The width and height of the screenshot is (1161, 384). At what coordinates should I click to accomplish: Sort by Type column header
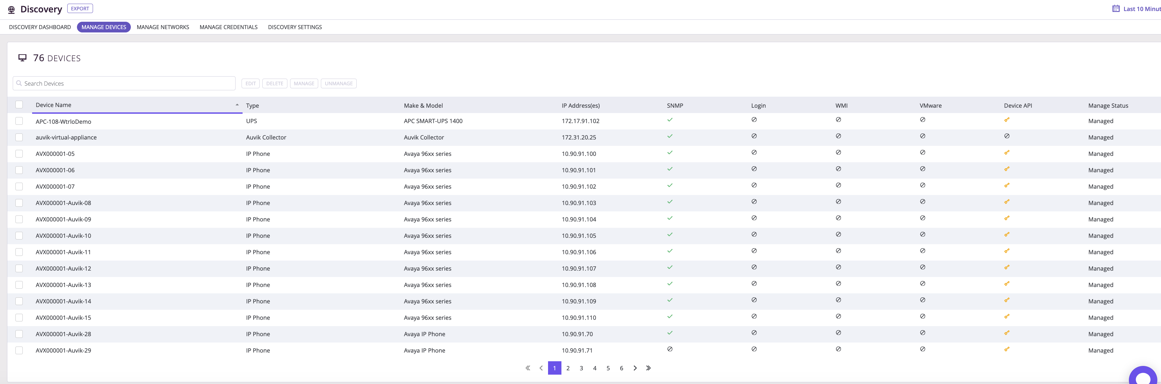click(252, 105)
